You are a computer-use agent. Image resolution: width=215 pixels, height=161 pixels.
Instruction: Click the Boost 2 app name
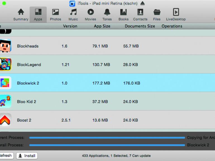[24, 120]
